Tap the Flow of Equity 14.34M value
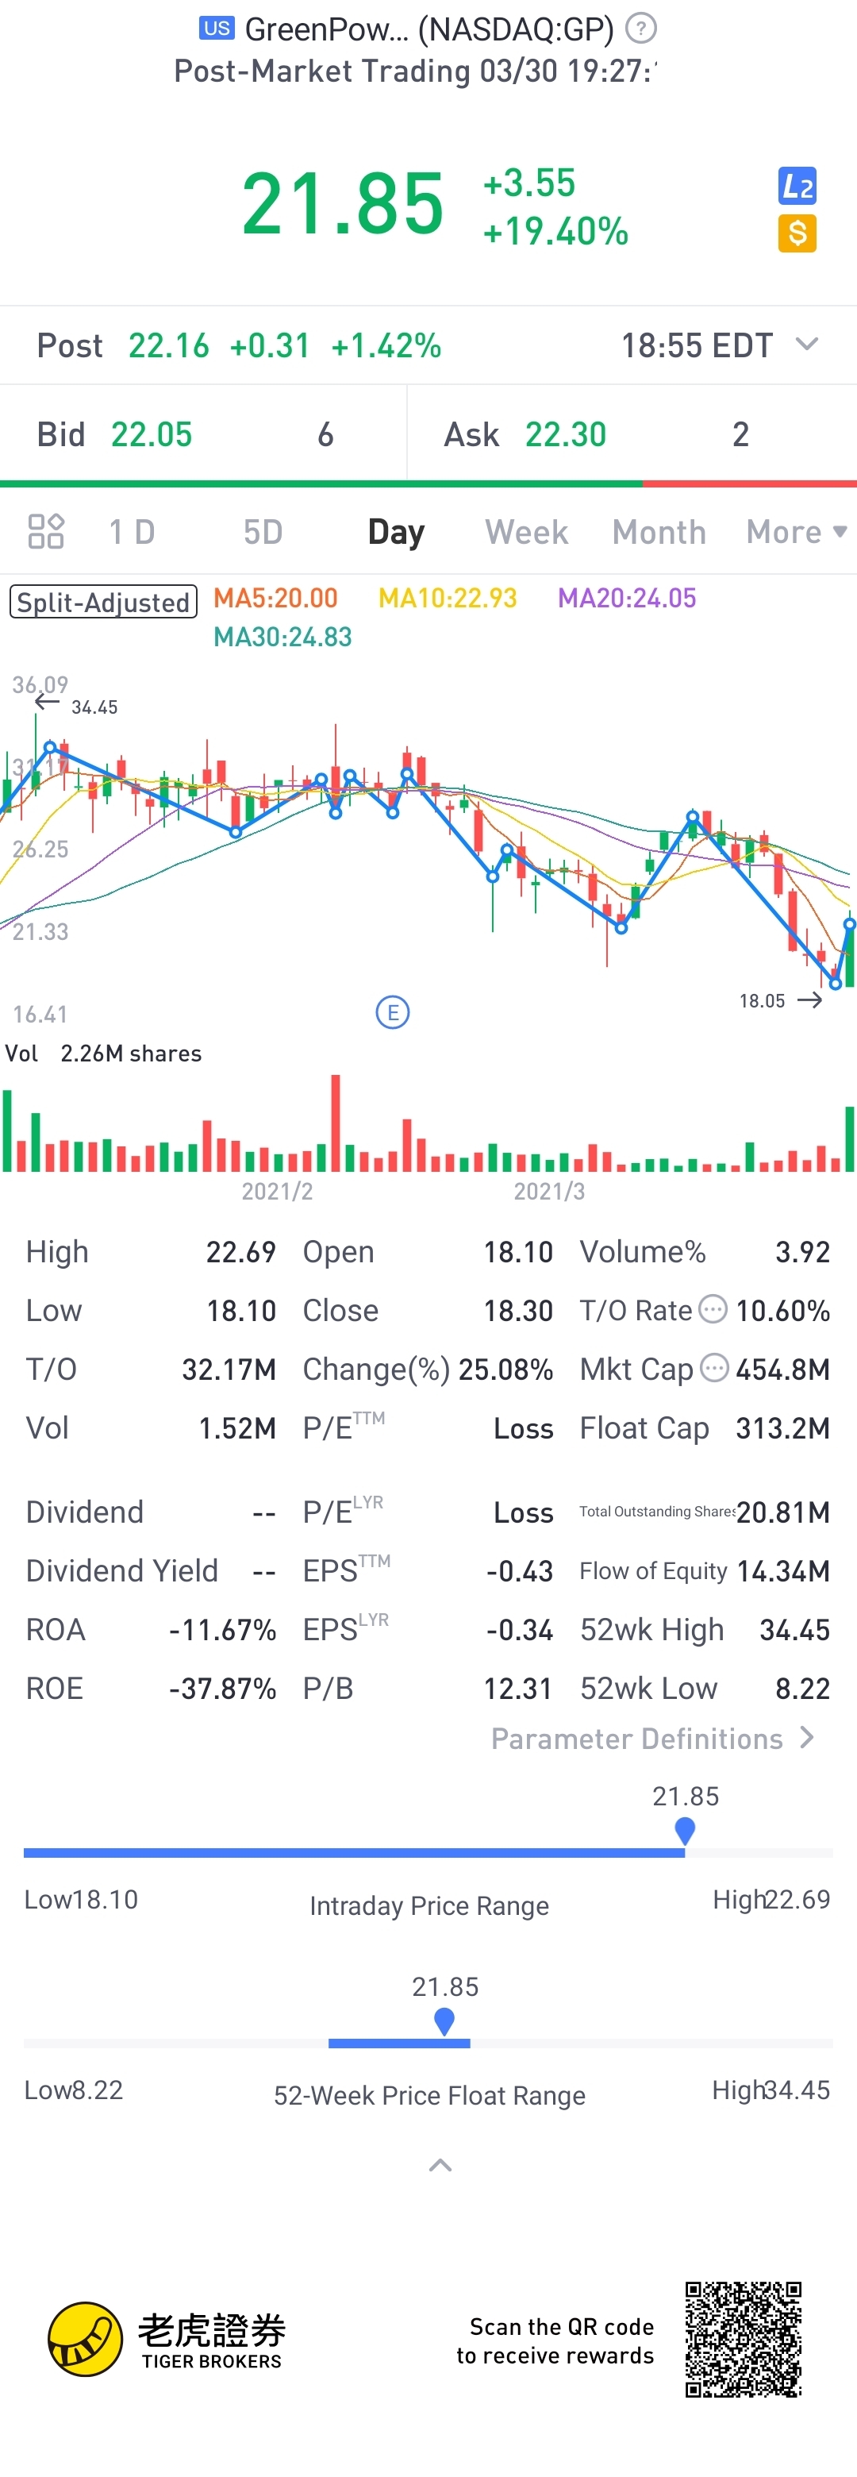The image size is (857, 2477). tap(783, 1571)
